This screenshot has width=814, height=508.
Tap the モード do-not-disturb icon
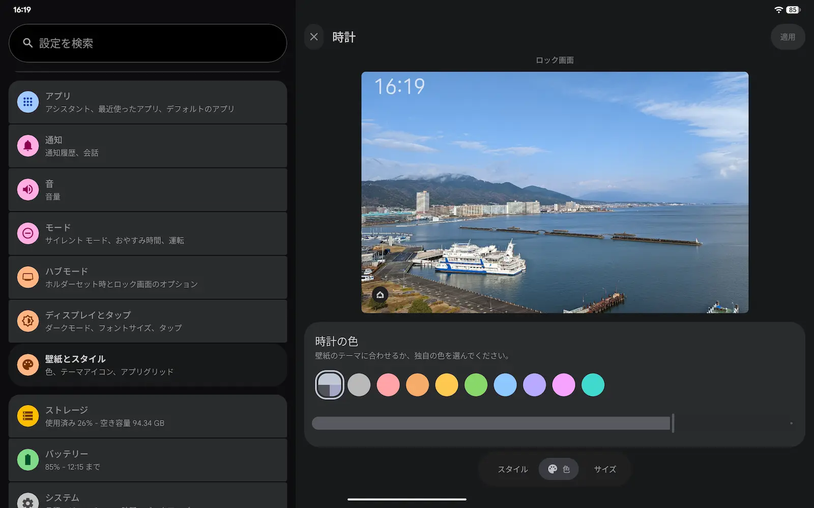[28, 233]
